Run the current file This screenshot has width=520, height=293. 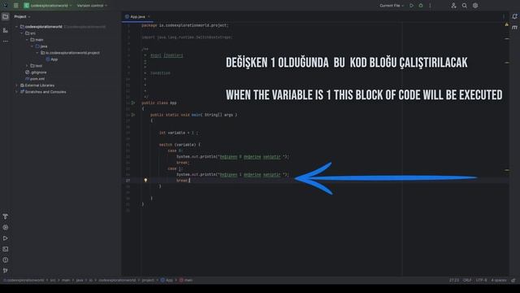[x=412, y=6]
